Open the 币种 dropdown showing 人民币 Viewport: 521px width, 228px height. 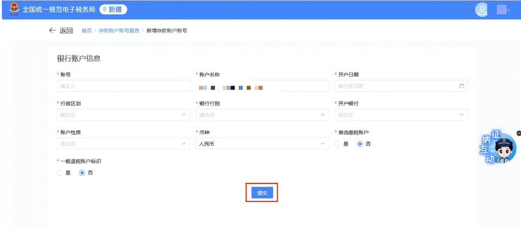[262, 144]
